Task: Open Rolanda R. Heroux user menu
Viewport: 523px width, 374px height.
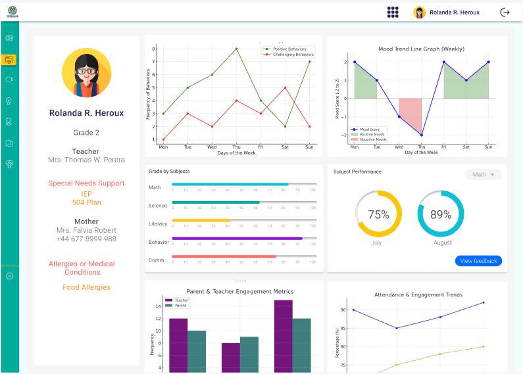Action: tap(447, 12)
